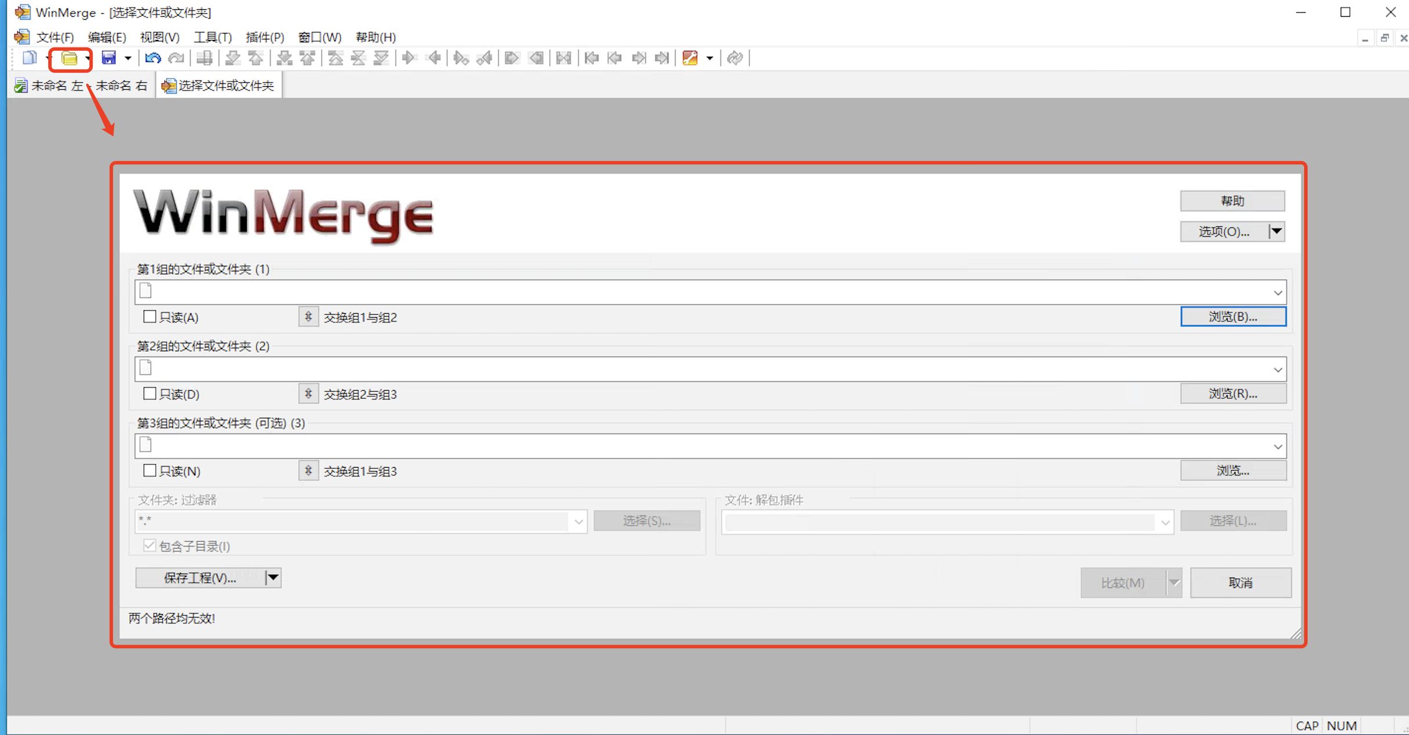
Task: Click the 帮助 help button
Action: tap(1232, 201)
